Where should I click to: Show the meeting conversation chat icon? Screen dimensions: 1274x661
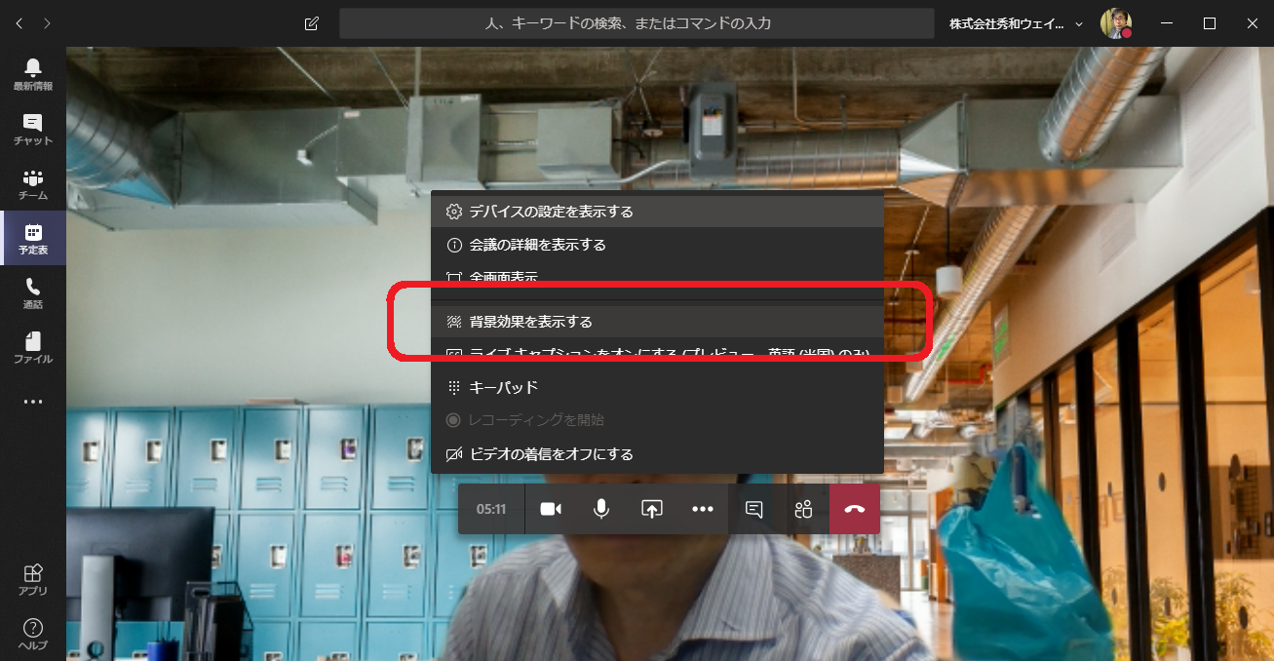point(753,509)
